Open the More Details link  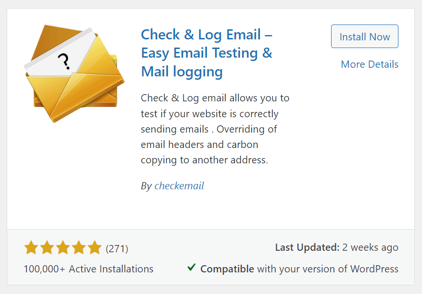pyautogui.click(x=370, y=64)
